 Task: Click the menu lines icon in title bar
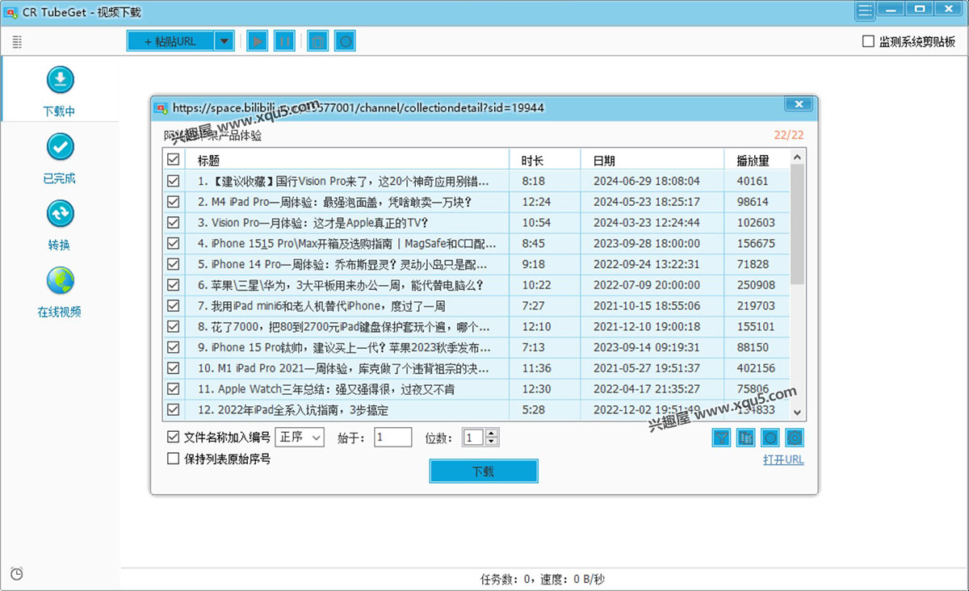point(865,10)
